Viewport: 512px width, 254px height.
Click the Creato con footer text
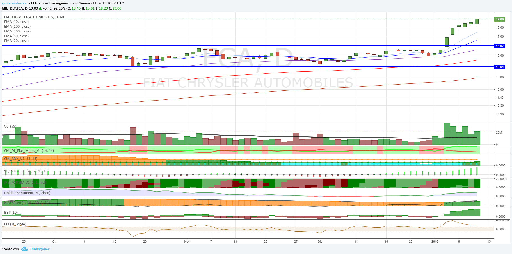coord(10,249)
